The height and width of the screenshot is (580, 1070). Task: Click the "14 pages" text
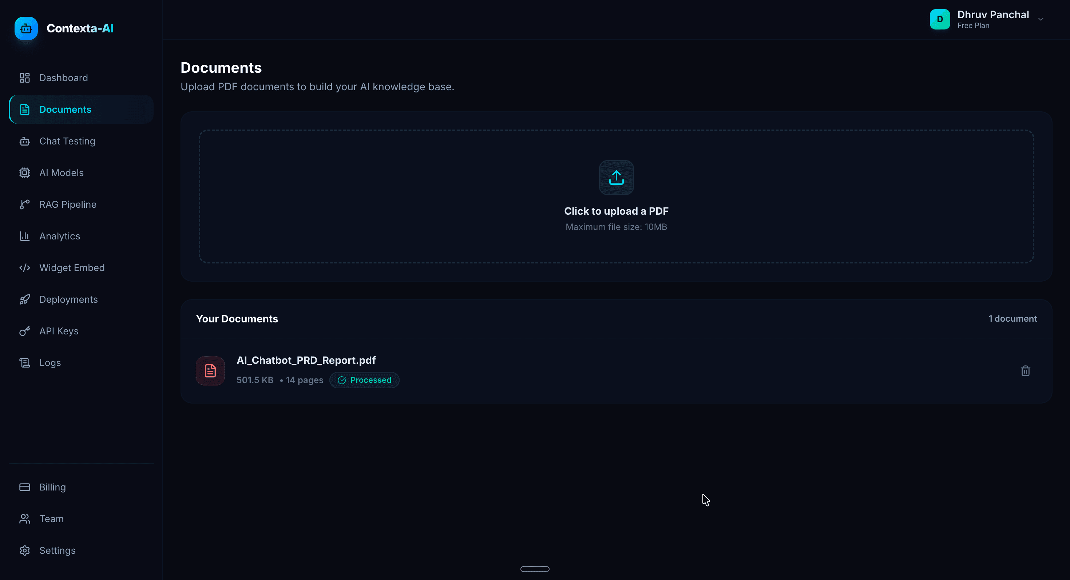click(305, 380)
